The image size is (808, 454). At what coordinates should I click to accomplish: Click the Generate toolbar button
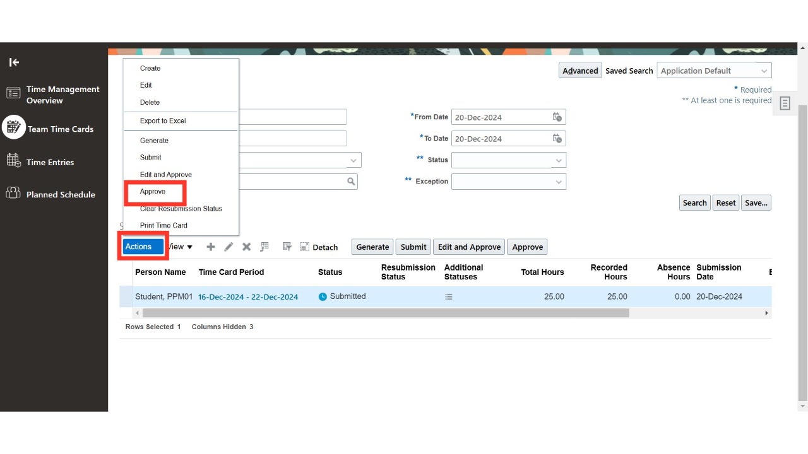coord(372,247)
